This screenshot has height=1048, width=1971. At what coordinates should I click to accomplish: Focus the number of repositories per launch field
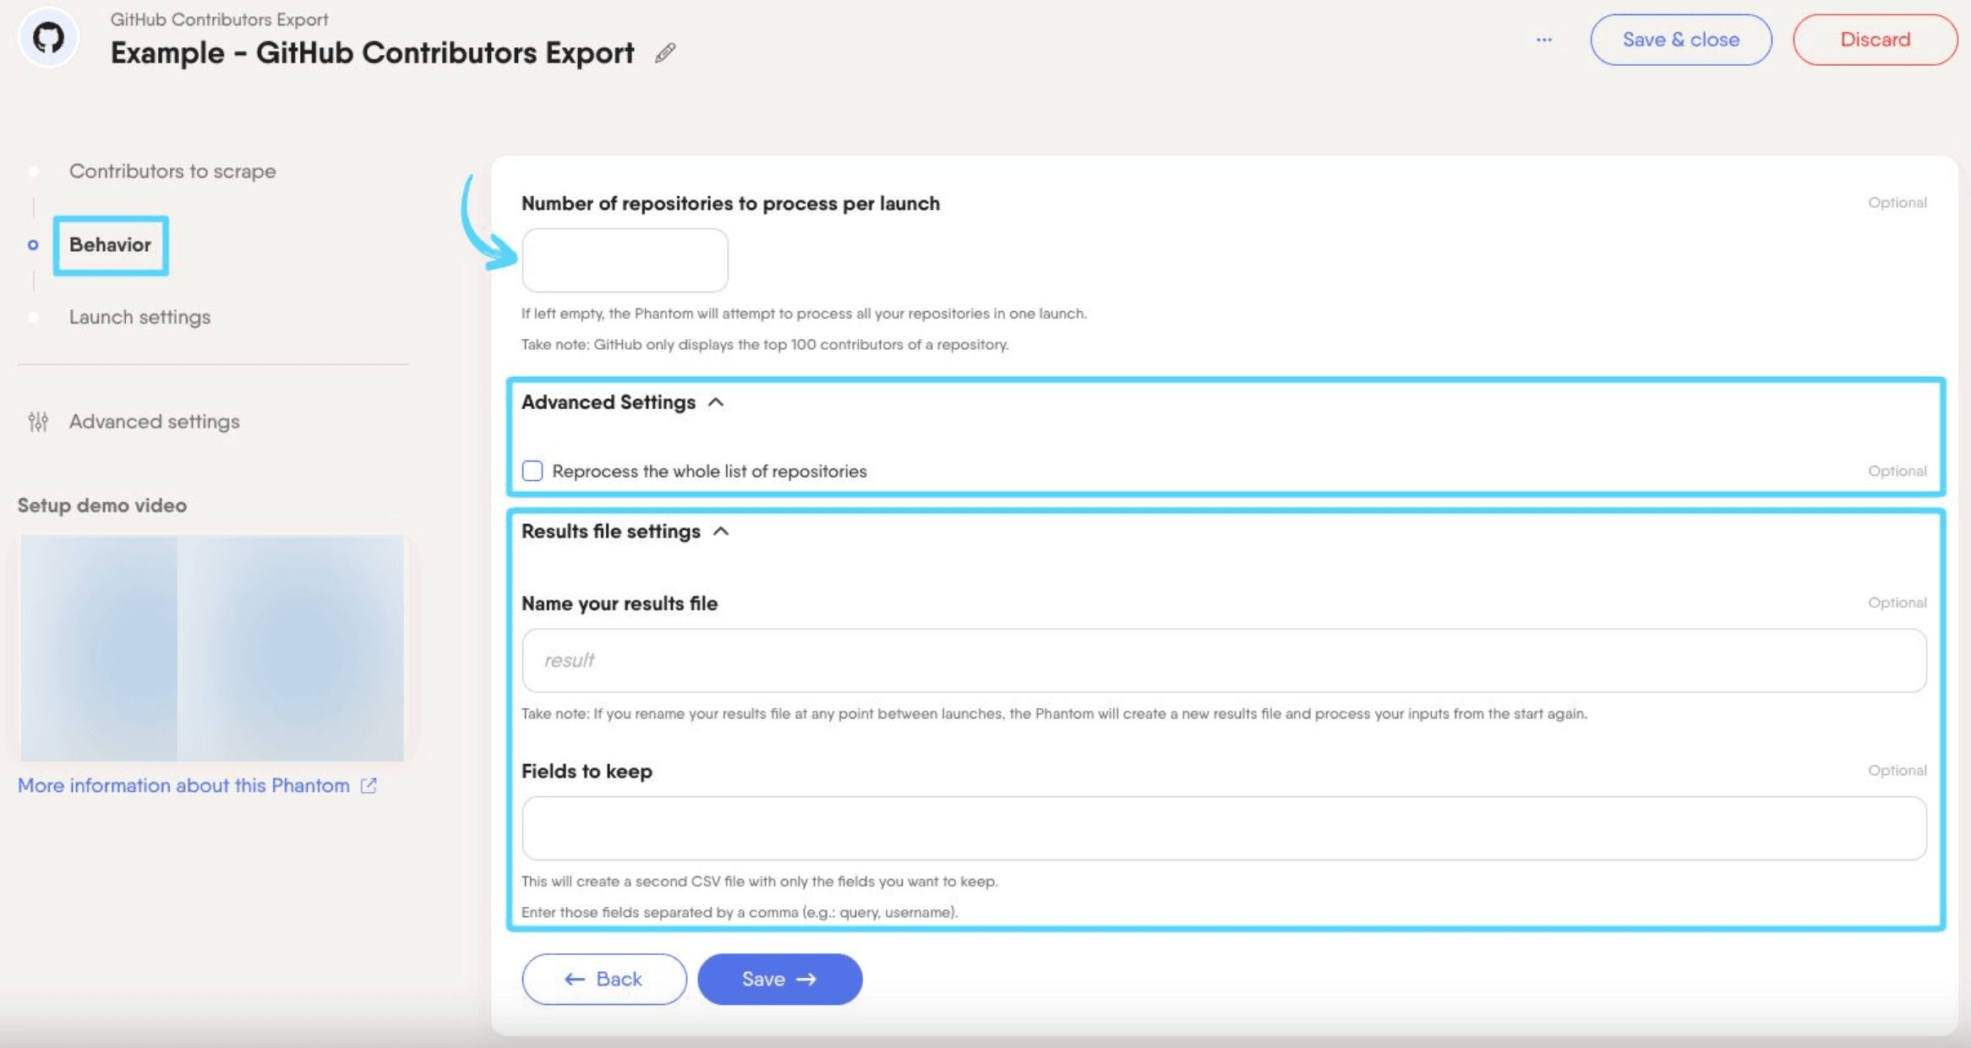point(625,260)
